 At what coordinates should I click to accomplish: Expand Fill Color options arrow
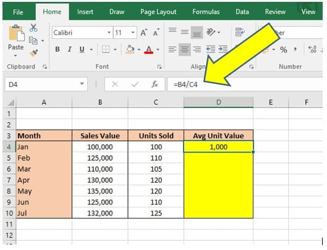tap(139, 49)
